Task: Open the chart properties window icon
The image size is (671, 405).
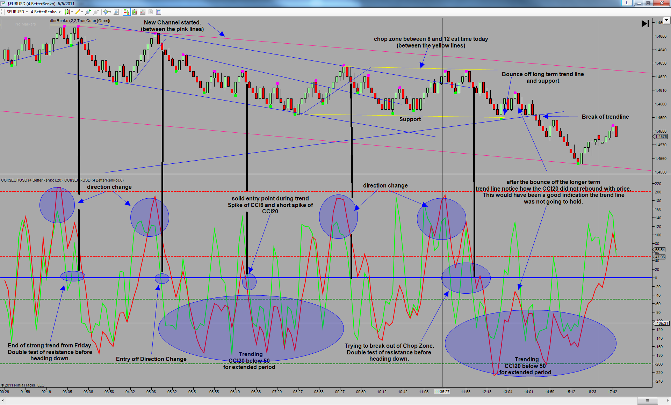Action: 159,12
